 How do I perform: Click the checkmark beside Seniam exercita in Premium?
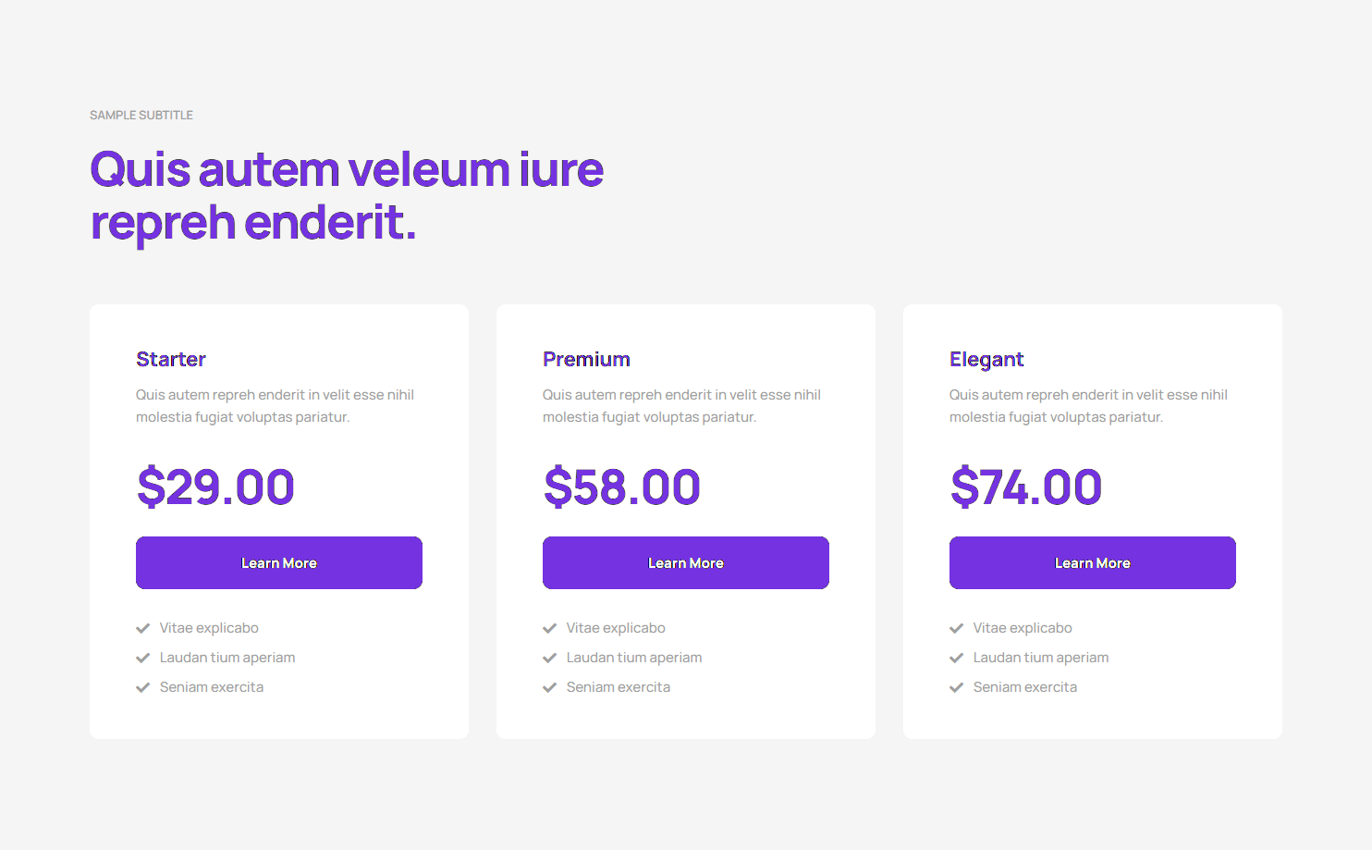click(x=550, y=687)
